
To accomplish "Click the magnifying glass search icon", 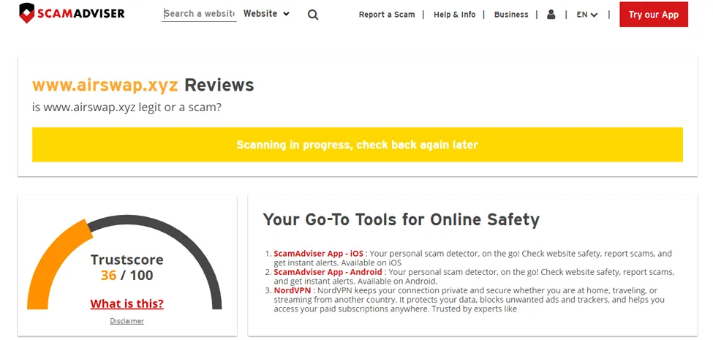I will (313, 15).
